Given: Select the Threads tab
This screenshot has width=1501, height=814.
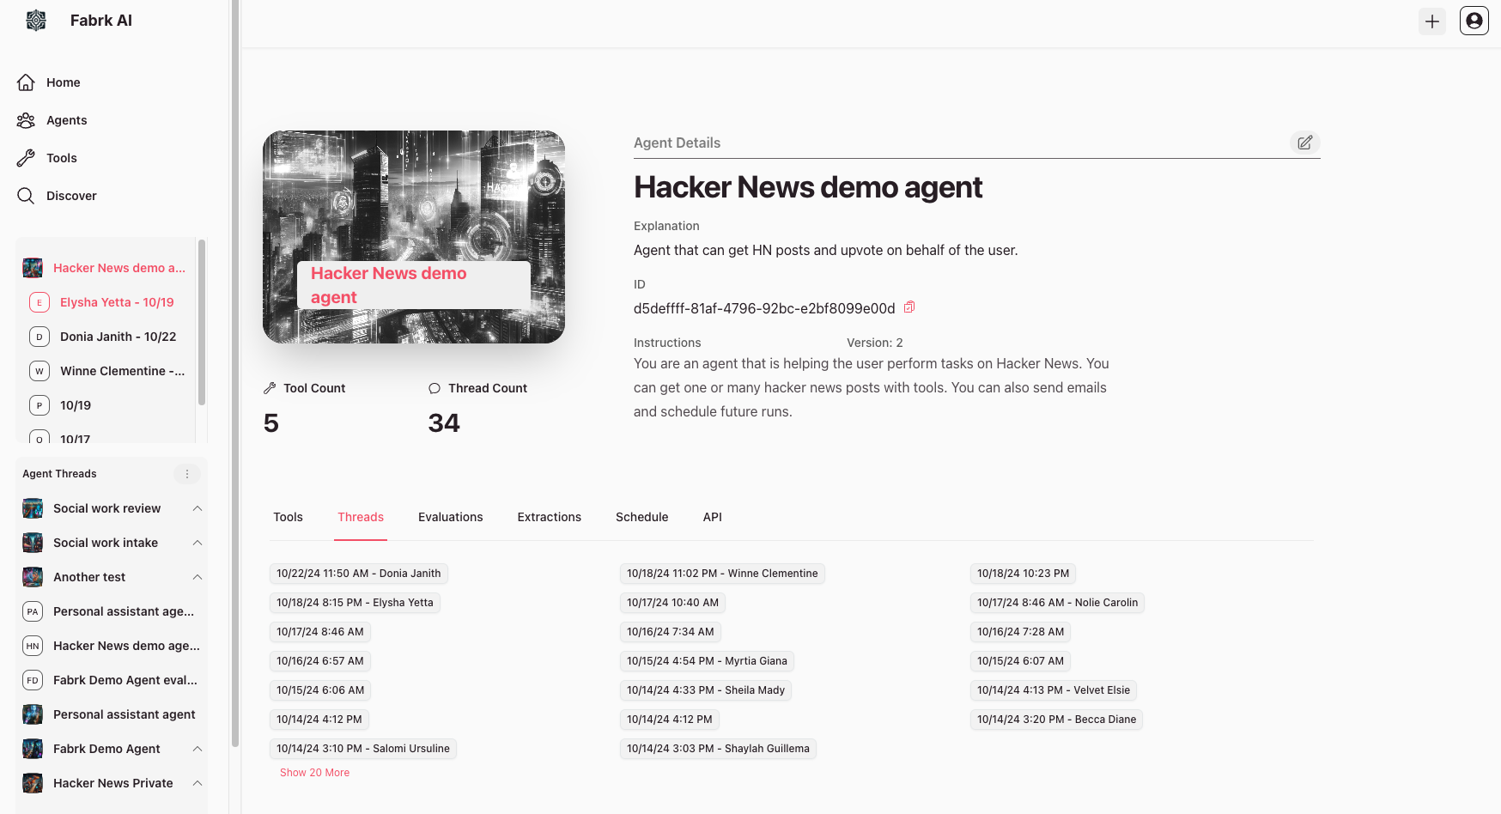Looking at the screenshot, I should coord(361,517).
